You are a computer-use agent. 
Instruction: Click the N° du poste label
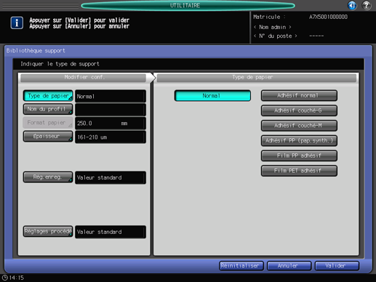276,36
